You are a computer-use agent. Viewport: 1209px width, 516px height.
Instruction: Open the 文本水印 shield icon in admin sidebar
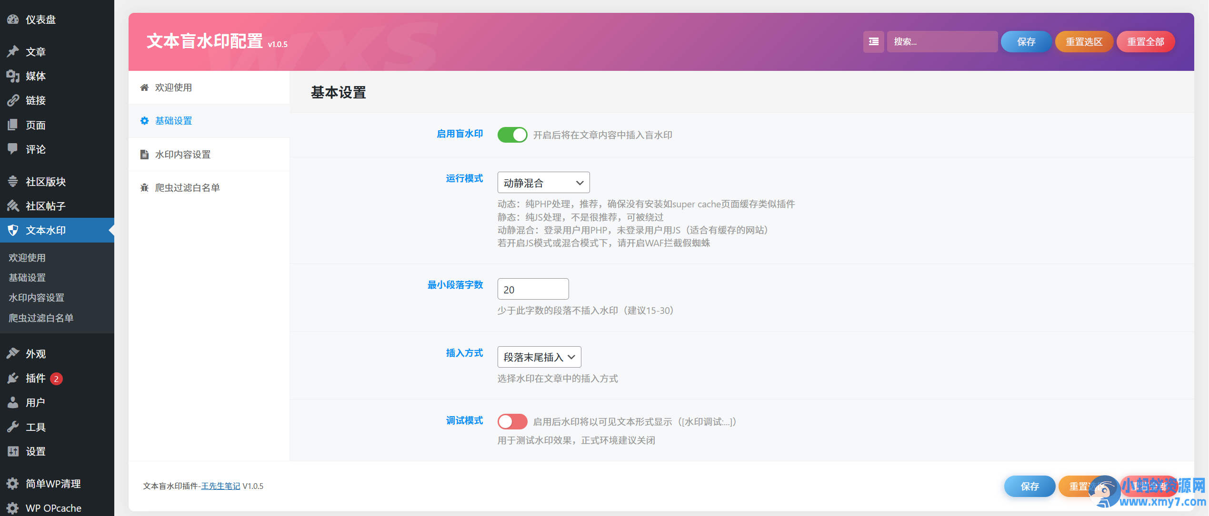(13, 230)
